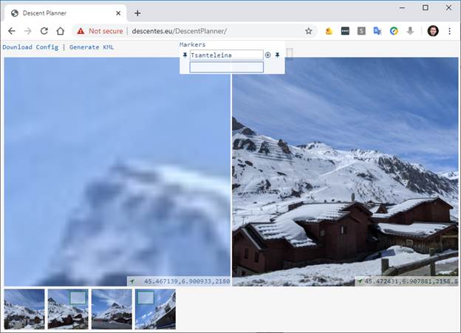Minimize the Chrome window

pos(403,8)
